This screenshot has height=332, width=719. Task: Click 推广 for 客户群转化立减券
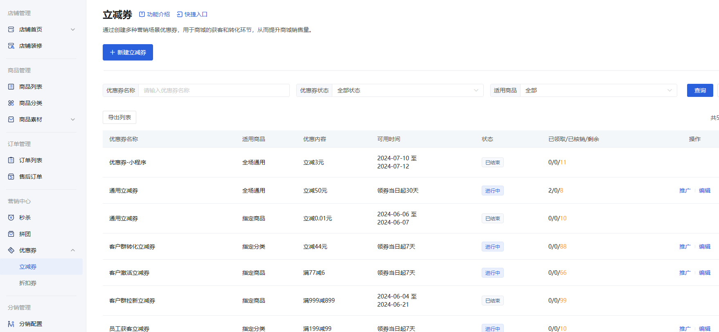685,247
